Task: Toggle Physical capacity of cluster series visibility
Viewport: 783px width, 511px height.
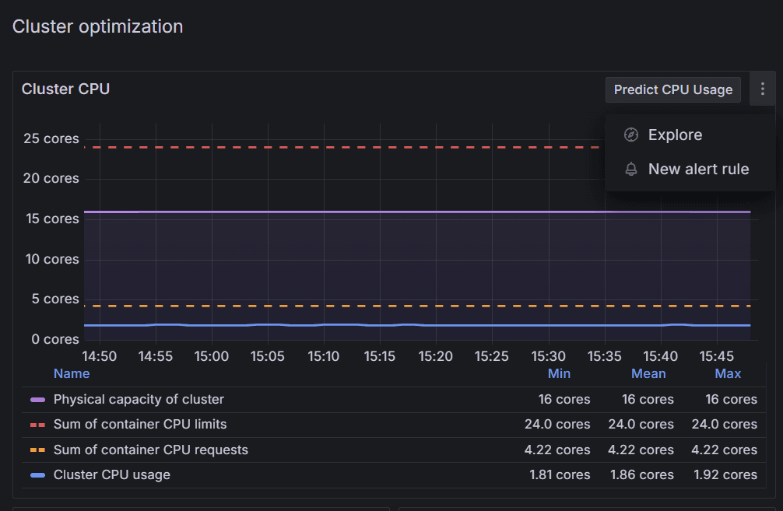Action: point(139,400)
